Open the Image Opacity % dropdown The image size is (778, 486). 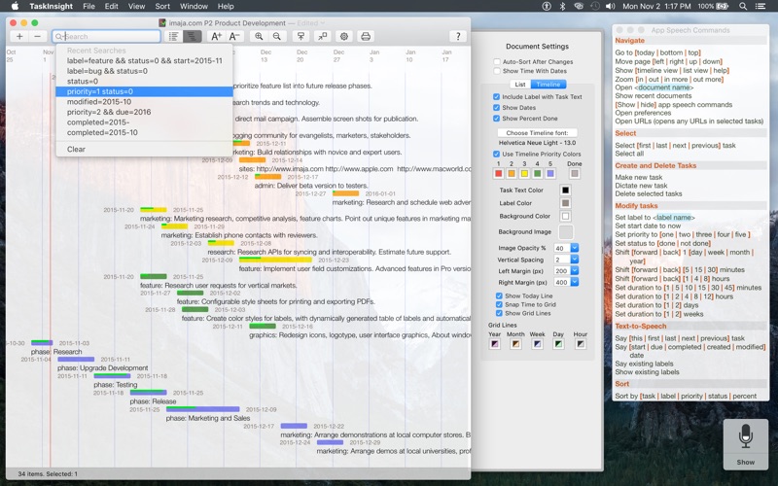tap(574, 248)
